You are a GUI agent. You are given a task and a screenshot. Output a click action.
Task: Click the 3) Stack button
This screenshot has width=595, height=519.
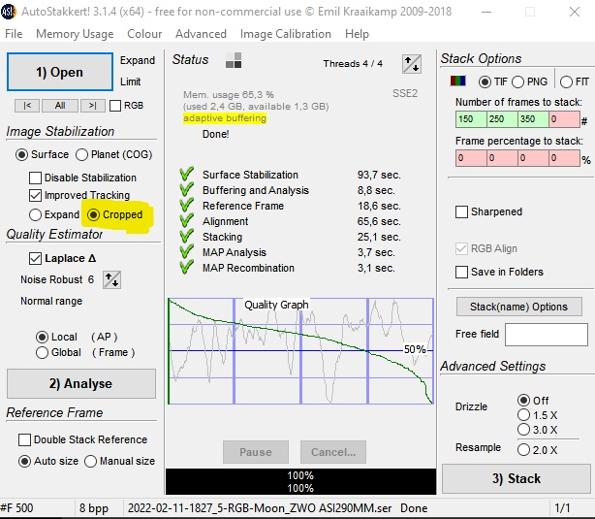pyautogui.click(x=517, y=478)
